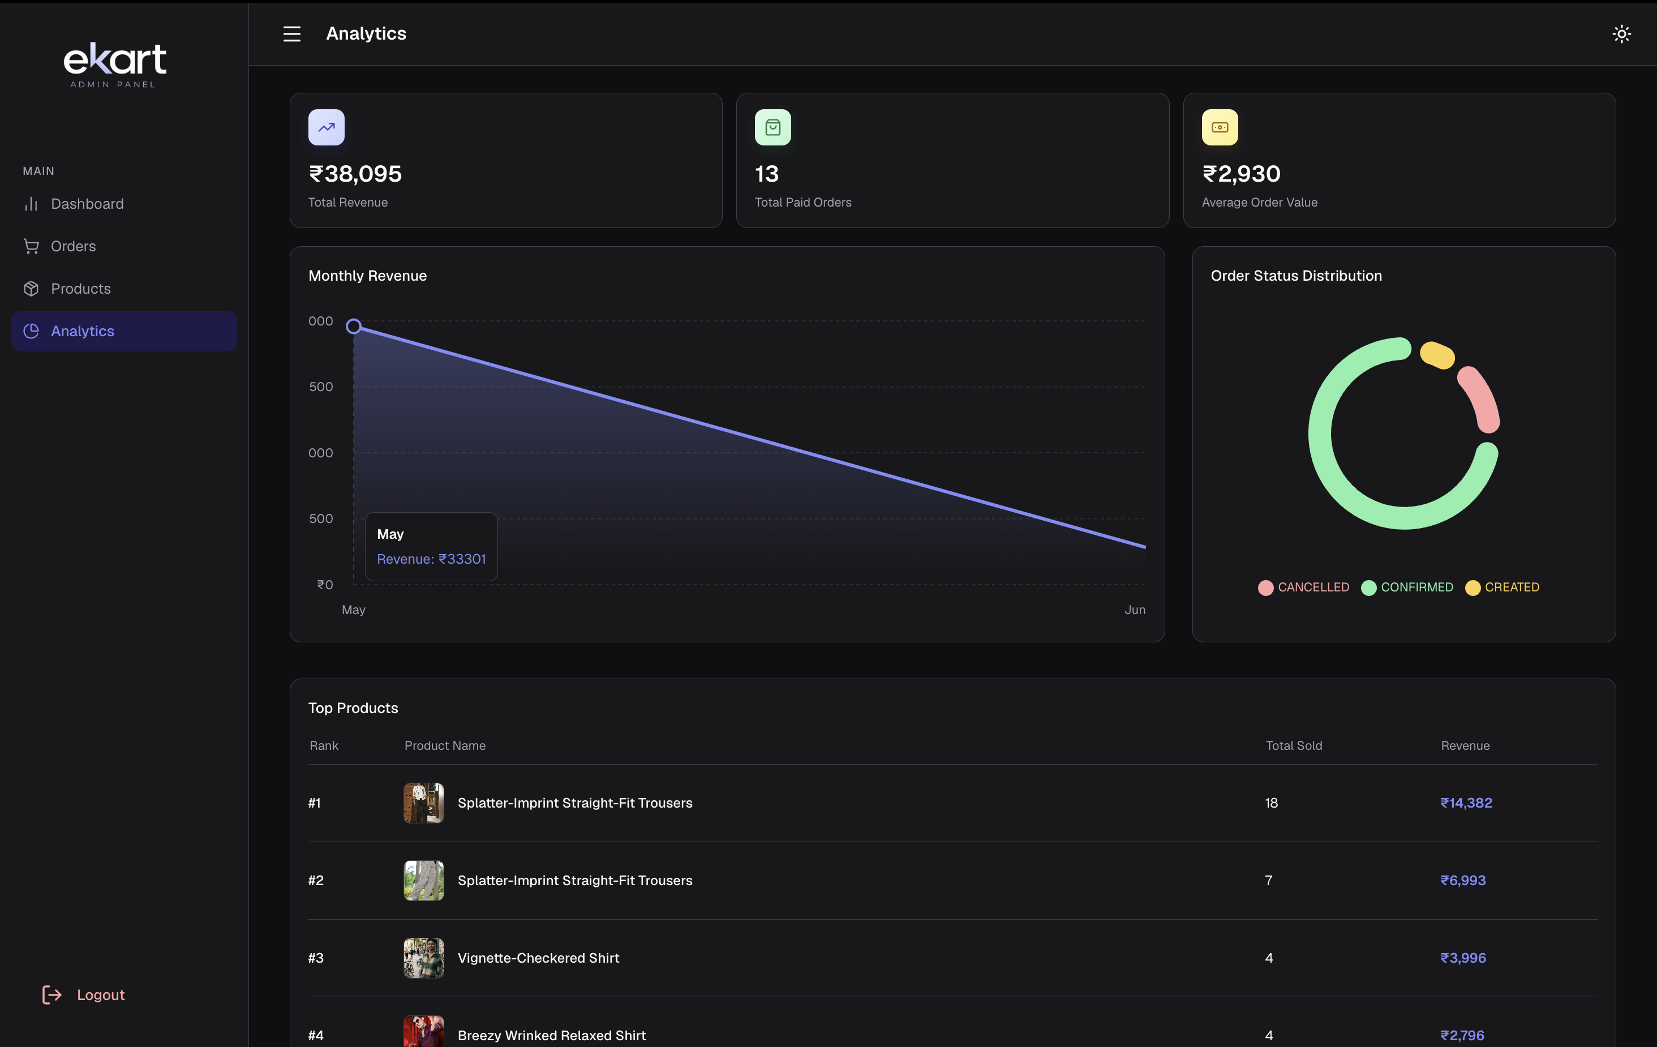Click the Top Products heading
This screenshot has height=1047, width=1657.
pyautogui.click(x=353, y=709)
